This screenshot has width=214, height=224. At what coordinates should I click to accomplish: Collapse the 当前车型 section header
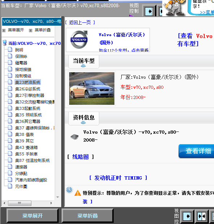coord(84,62)
